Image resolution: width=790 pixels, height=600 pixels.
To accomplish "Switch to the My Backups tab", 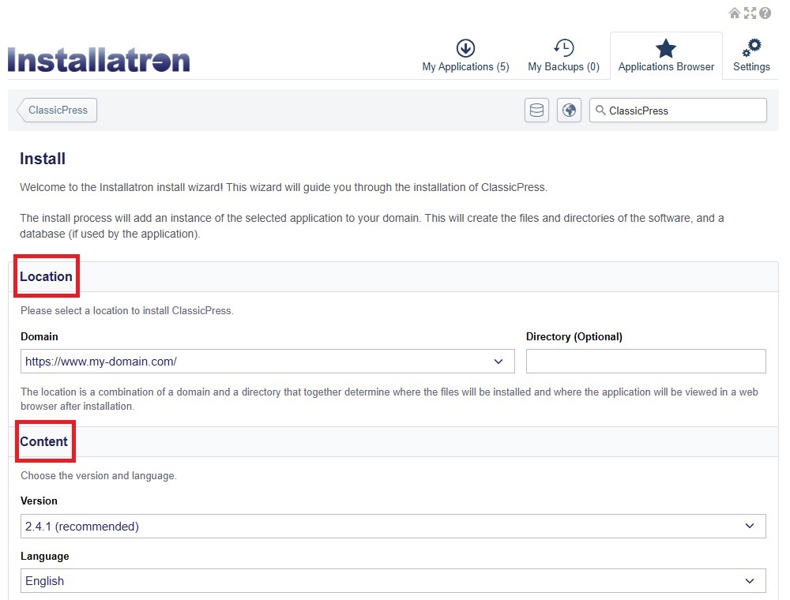I will [x=563, y=67].
